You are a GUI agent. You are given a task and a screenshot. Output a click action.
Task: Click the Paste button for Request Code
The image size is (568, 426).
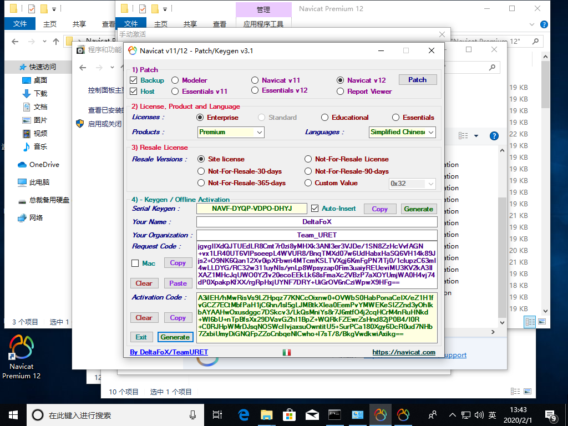click(x=178, y=283)
